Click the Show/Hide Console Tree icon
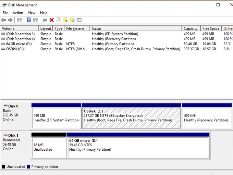 tap(20, 20)
